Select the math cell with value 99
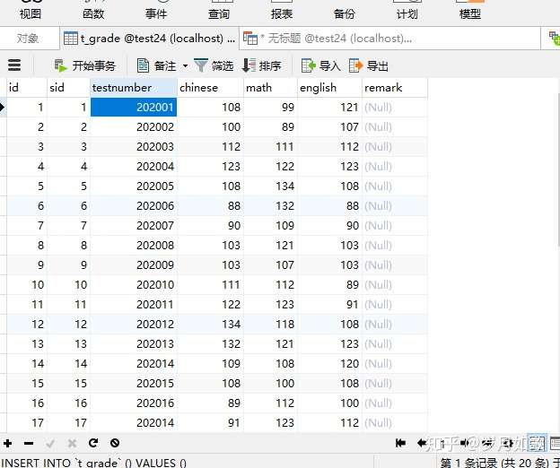560x468 pixels. (x=270, y=107)
